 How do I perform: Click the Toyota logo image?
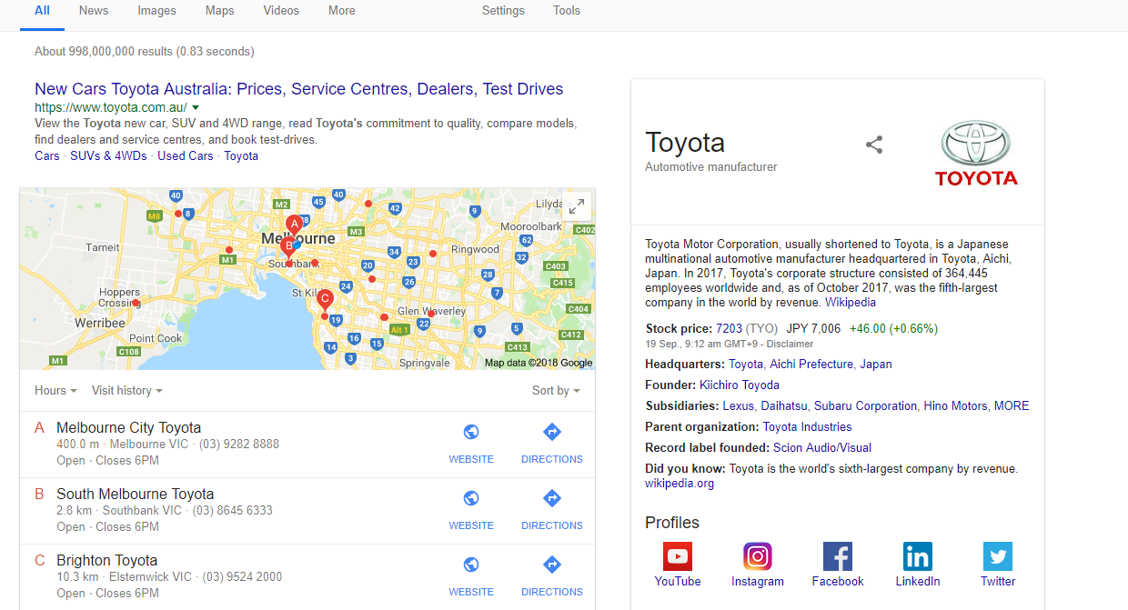(976, 154)
